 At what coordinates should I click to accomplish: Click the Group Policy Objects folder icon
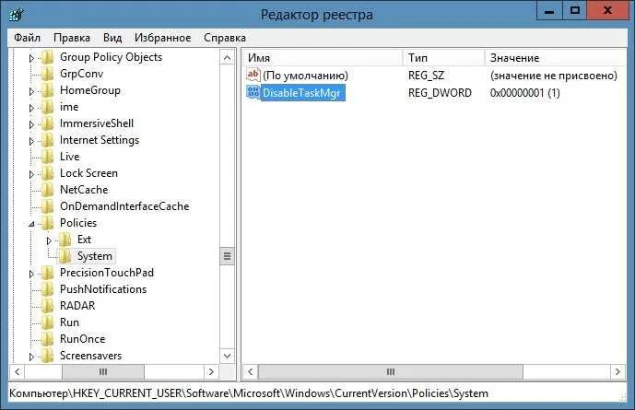48,57
